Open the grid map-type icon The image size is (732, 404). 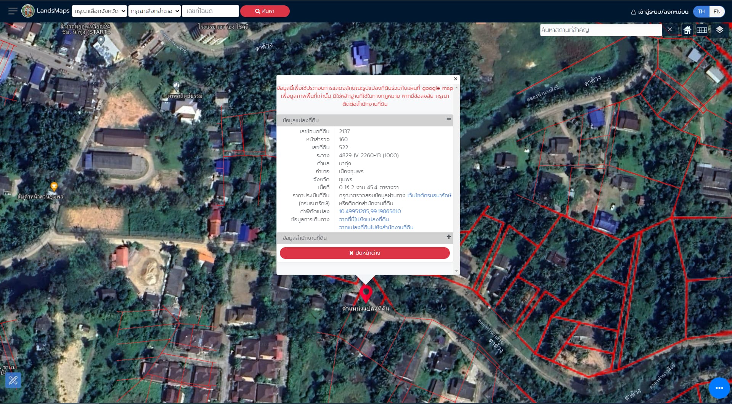(x=702, y=30)
